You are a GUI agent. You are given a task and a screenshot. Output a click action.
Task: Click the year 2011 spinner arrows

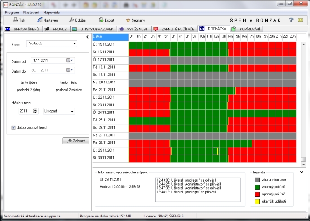pos(35,111)
